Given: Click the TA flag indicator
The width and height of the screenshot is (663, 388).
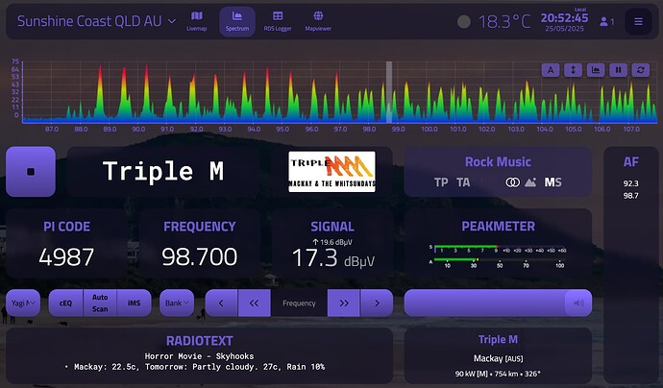Looking at the screenshot, I should pos(463,182).
